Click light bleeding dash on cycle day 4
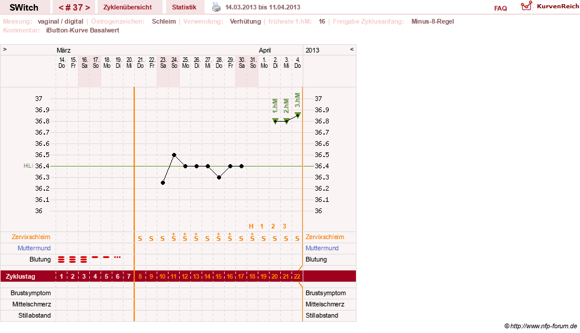 (x=95, y=257)
